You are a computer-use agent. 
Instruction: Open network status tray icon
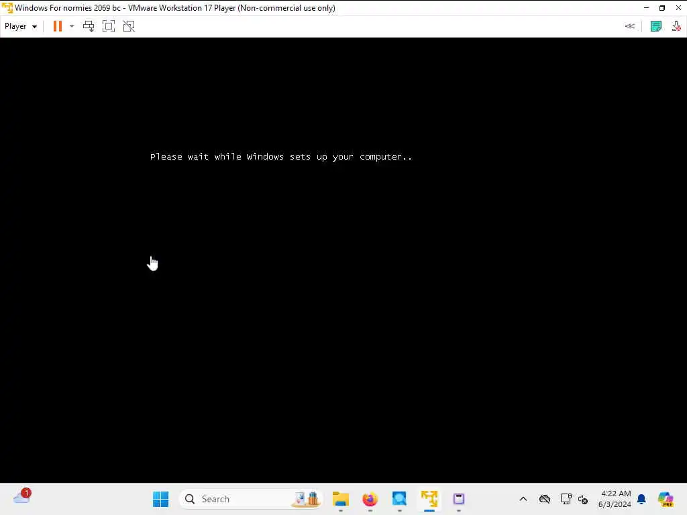click(566, 499)
